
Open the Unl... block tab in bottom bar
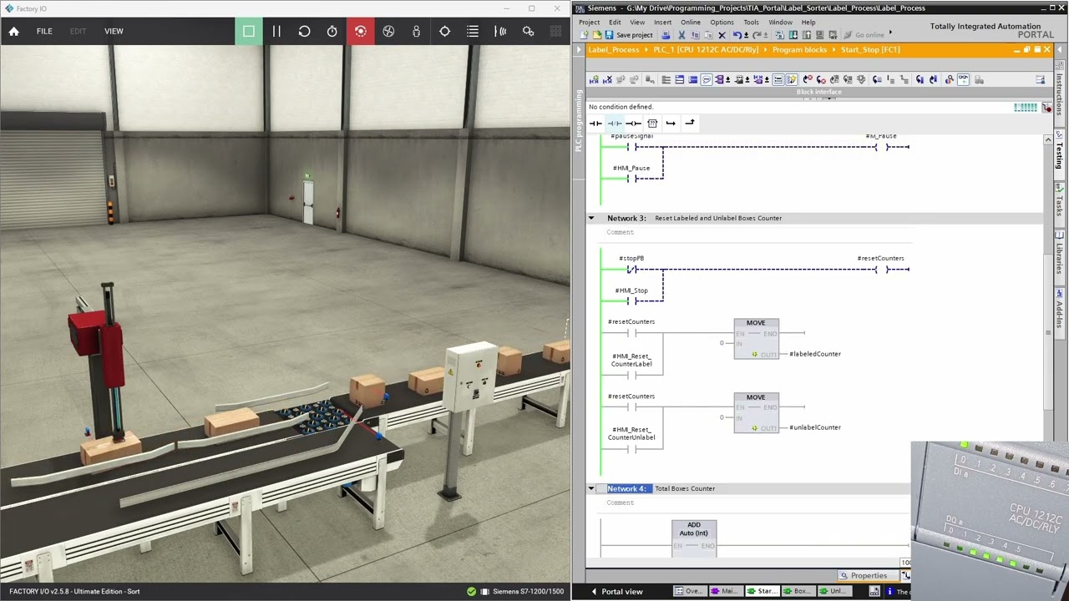tap(833, 591)
